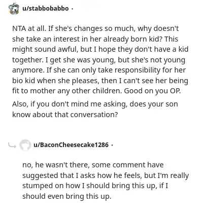Screen dimensions: 203x214
Task: Select the line starting "she take an interest"
Action: pyautogui.click(x=95, y=39)
